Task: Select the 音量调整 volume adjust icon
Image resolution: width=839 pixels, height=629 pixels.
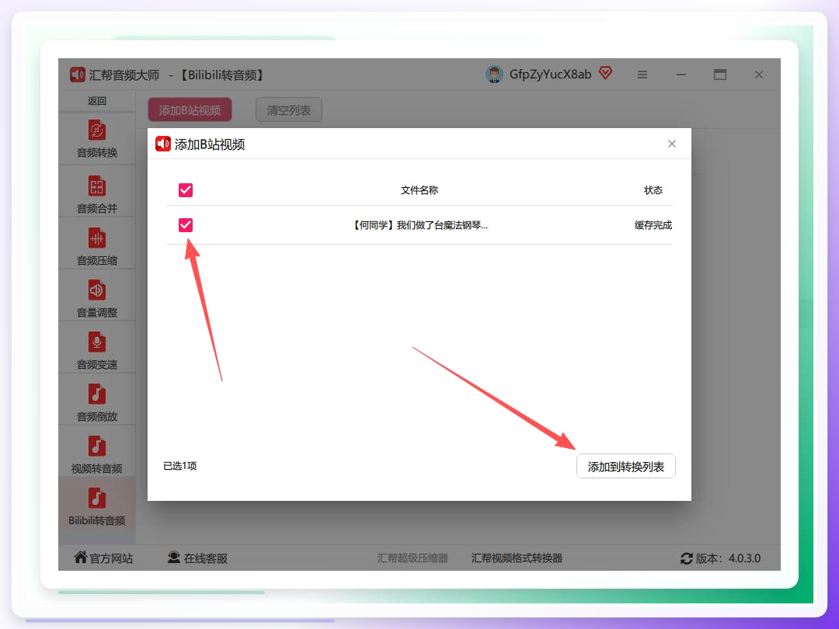Action: click(x=97, y=290)
